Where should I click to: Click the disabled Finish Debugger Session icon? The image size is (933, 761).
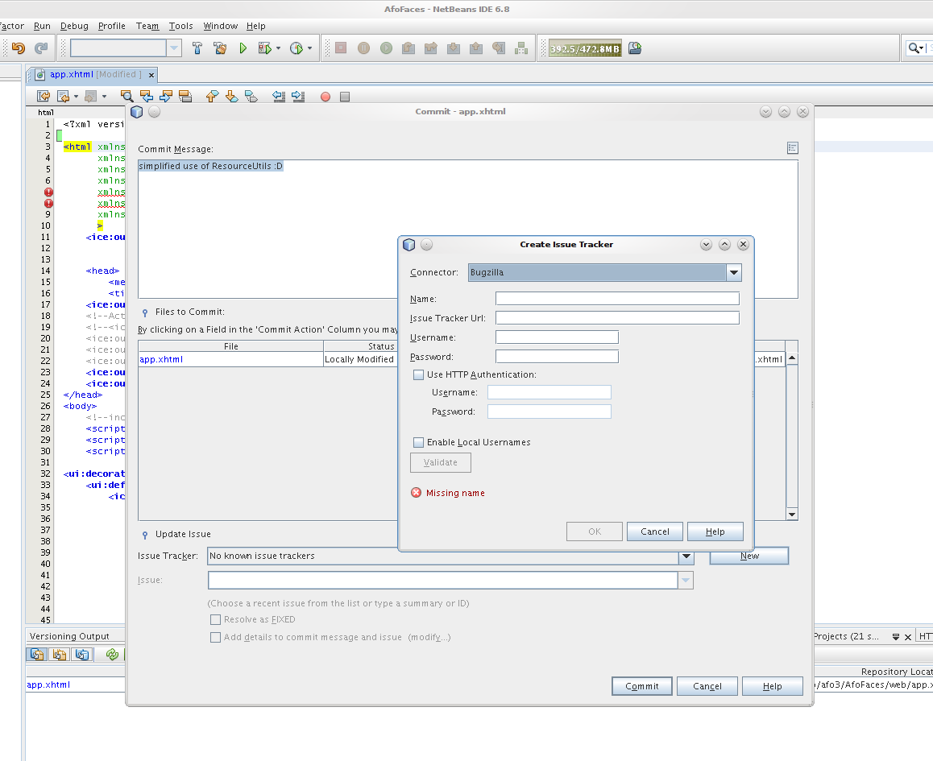pyautogui.click(x=341, y=48)
